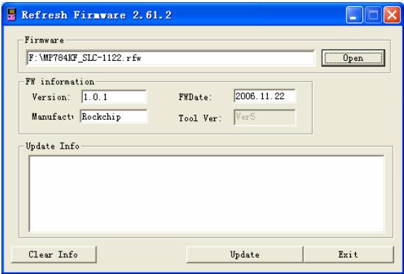Click the 'Tool Ver:' label
The height and width of the screenshot is (274, 404).
click(200, 118)
